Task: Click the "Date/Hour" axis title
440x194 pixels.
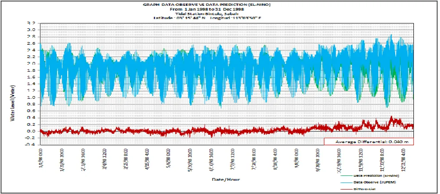Action: [225, 179]
